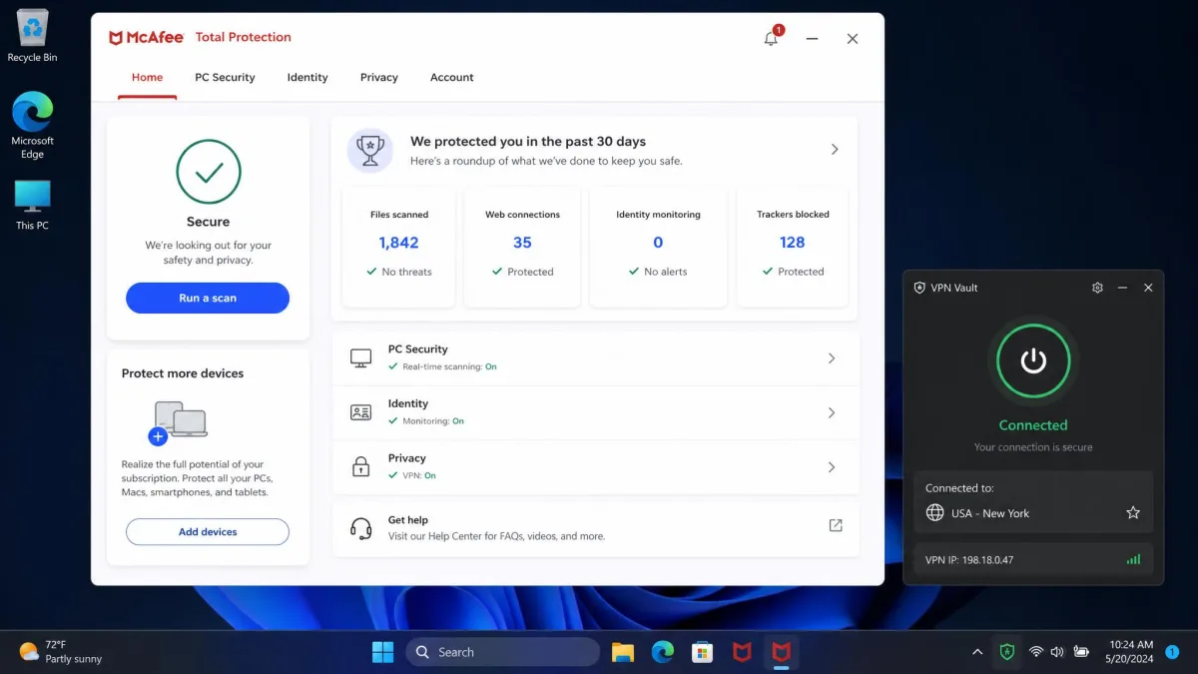Click the 1,842 files scanned number
Viewport: 1198px width, 674px height.
point(398,243)
